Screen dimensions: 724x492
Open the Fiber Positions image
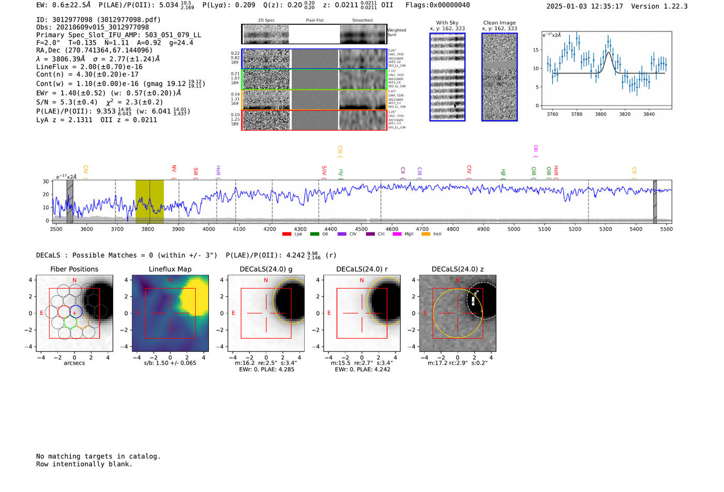74,313
